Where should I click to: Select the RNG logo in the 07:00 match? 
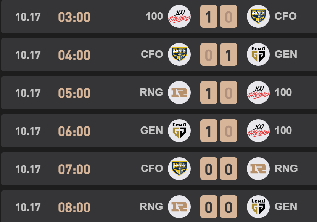click(x=258, y=169)
